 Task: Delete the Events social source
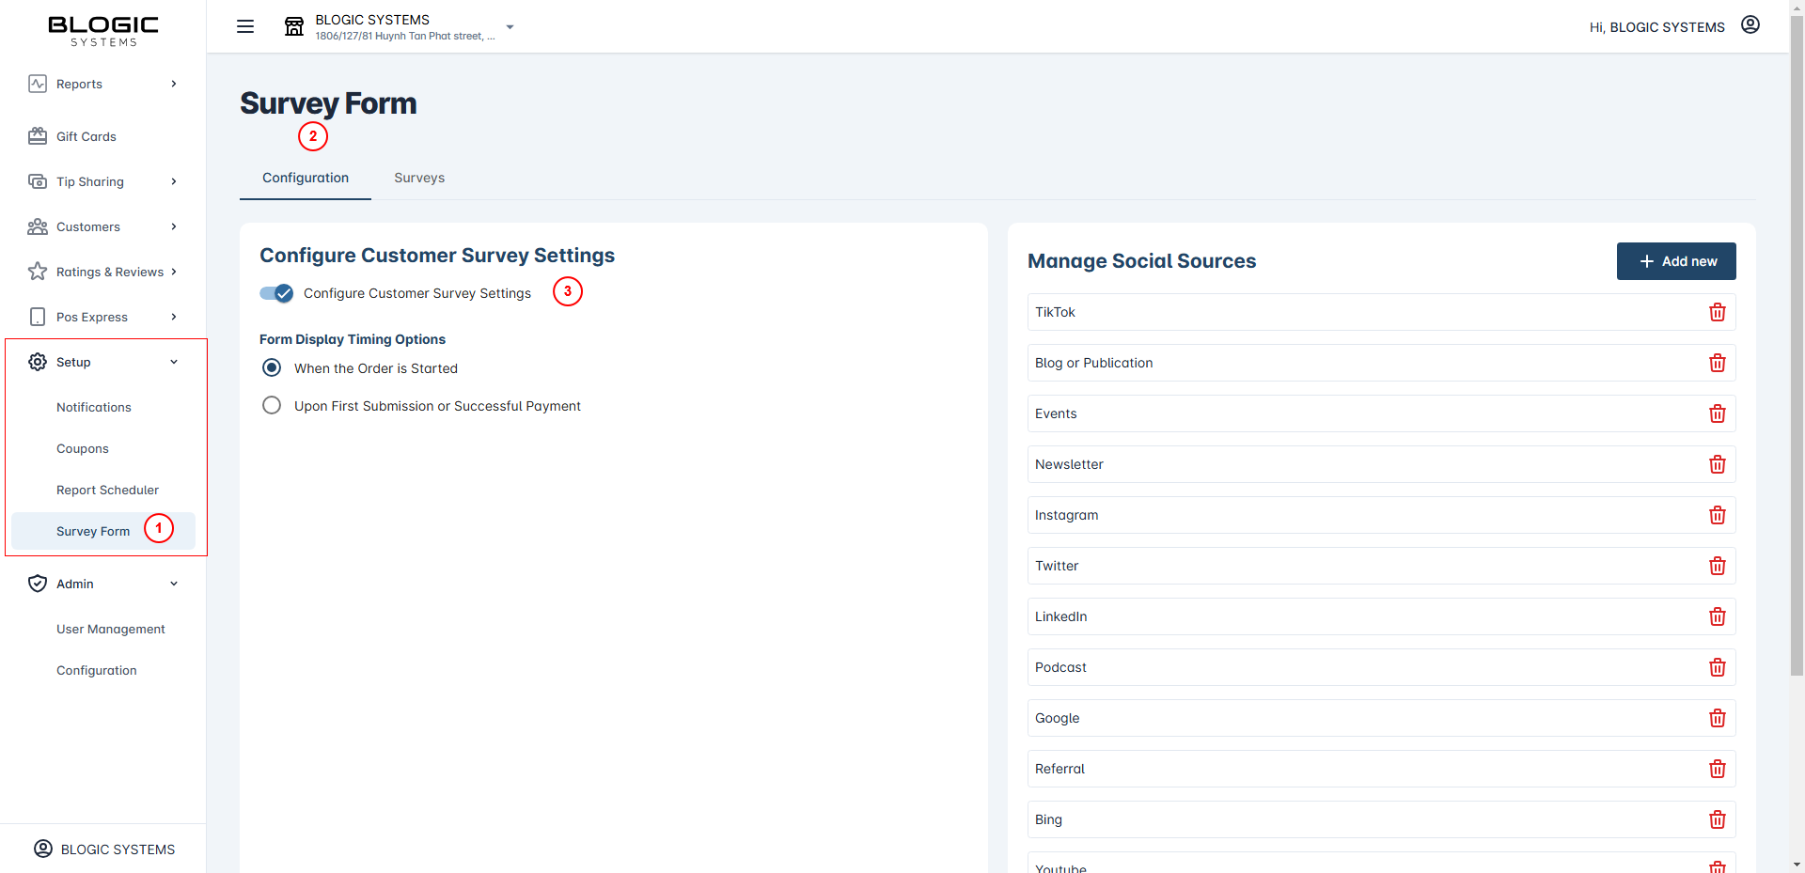[1718, 413]
